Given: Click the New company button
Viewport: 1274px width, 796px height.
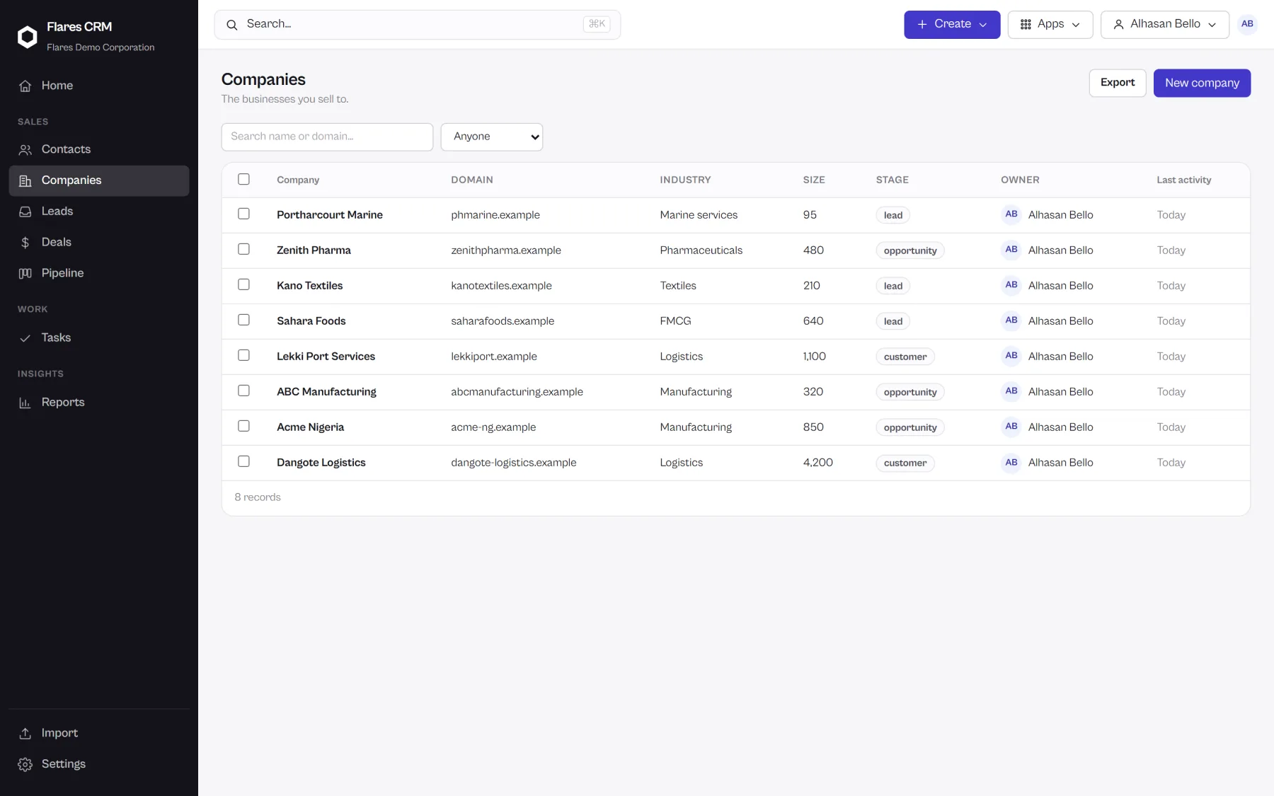Looking at the screenshot, I should coord(1202,83).
